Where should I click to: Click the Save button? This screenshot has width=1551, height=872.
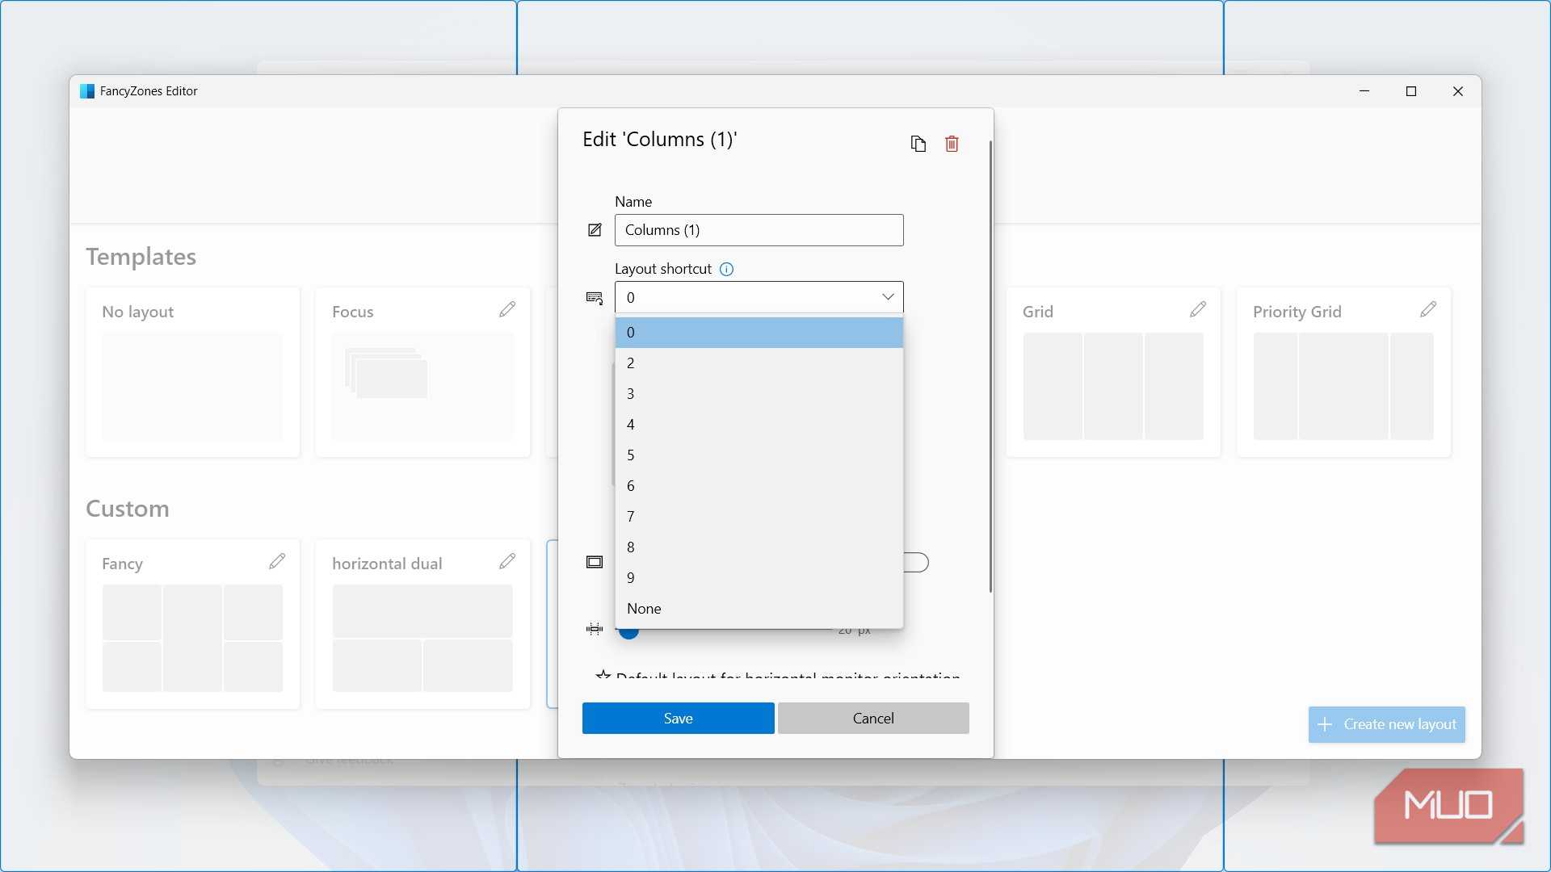click(x=679, y=719)
